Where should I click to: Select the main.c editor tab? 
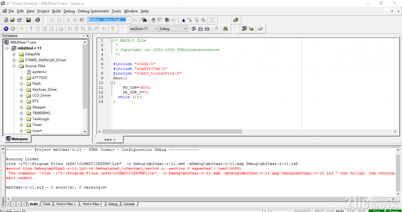pyautogui.click(x=110, y=139)
